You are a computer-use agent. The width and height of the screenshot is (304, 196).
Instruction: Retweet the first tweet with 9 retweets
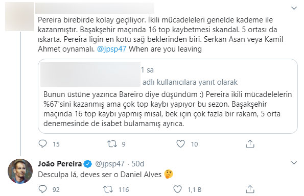tap(112, 144)
